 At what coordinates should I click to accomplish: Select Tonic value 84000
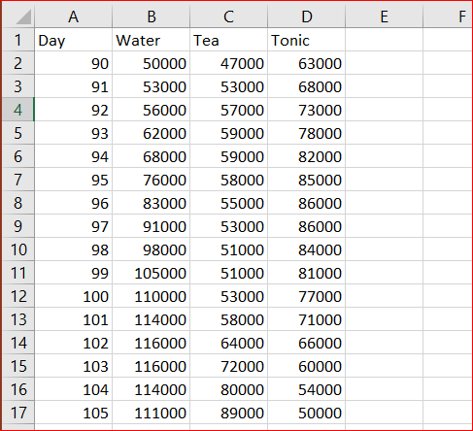point(307,249)
